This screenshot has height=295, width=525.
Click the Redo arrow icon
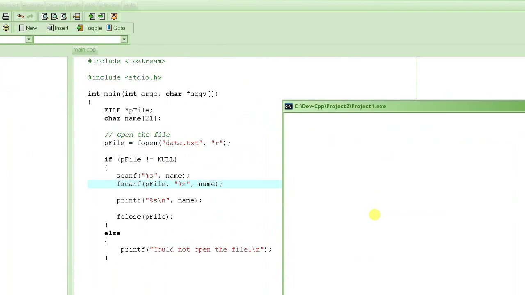(x=30, y=16)
